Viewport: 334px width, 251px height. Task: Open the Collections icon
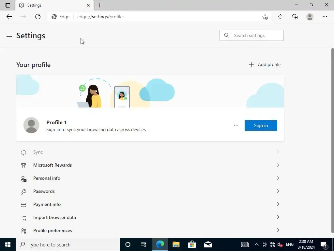(x=295, y=17)
